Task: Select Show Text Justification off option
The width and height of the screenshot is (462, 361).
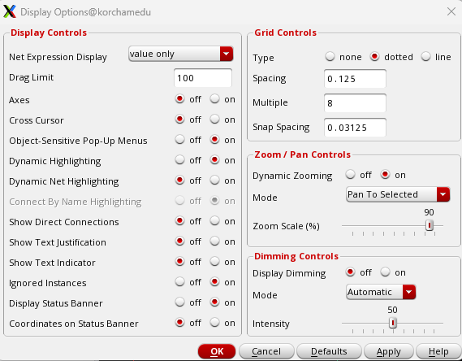Action: [x=179, y=241]
